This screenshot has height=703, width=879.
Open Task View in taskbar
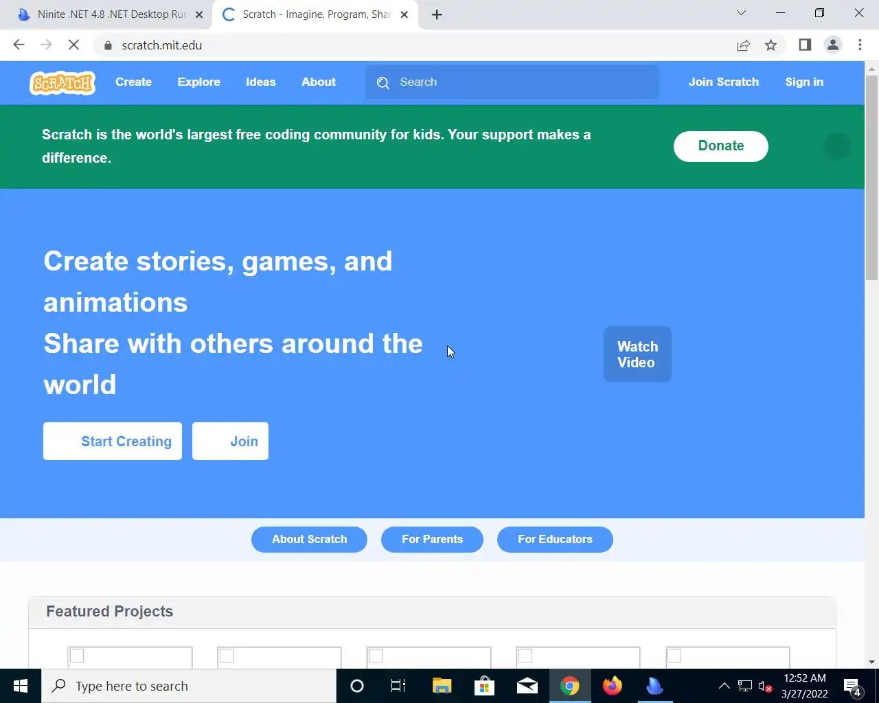pos(398,686)
